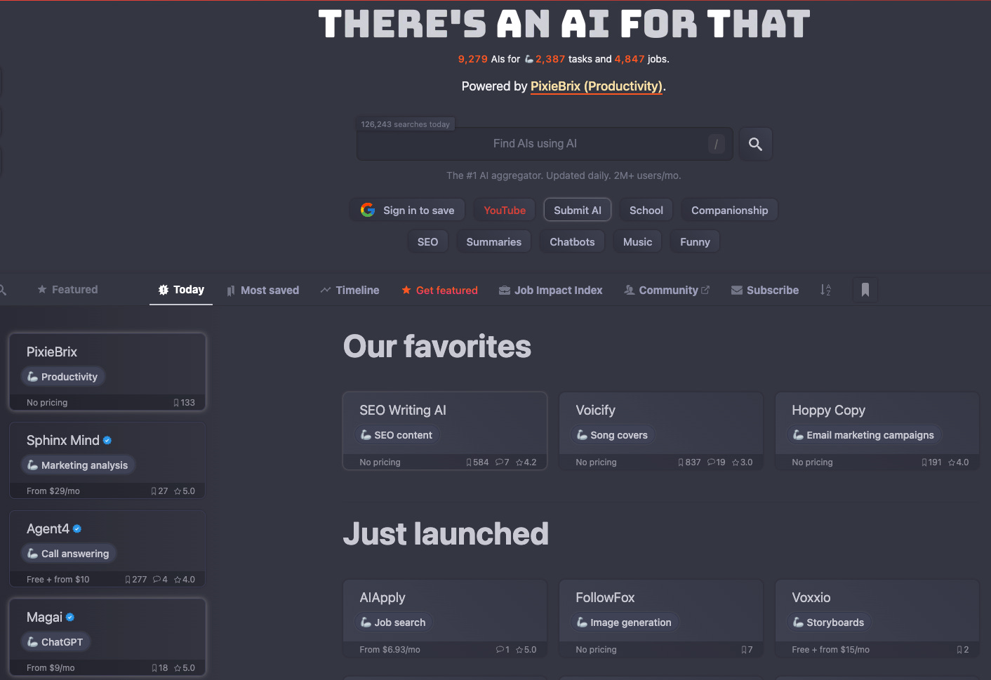
Task: Click the comment count 4 on Agent4
Action: (x=160, y=580)
